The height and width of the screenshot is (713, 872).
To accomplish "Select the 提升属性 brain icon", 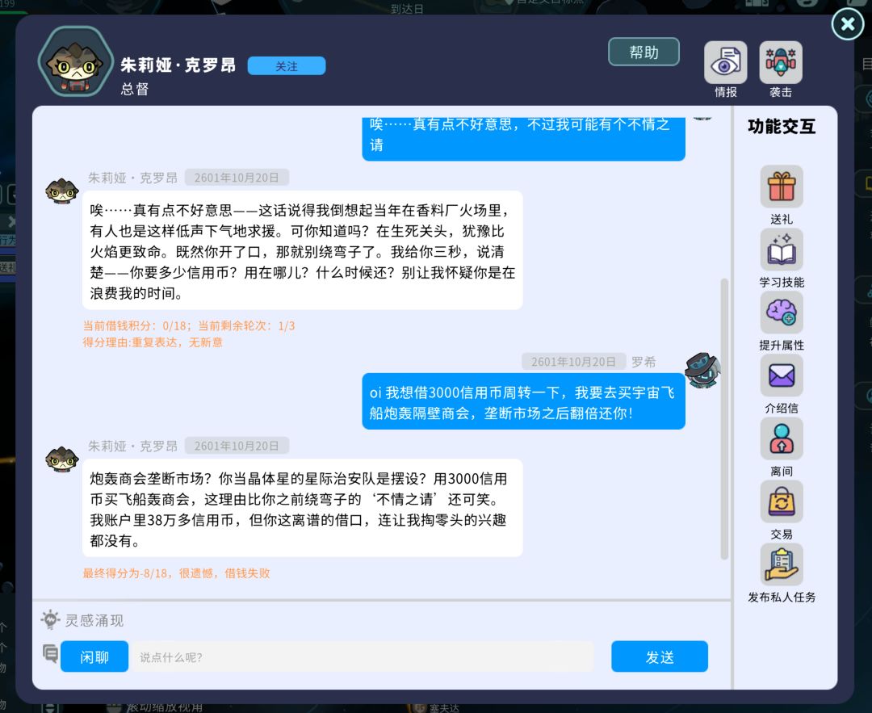I will pos(782,312).
